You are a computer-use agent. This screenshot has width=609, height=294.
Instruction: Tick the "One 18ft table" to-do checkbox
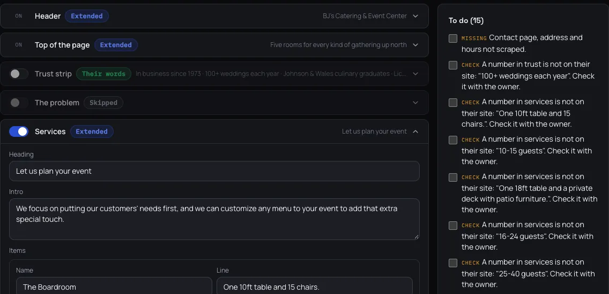coord(453,177)
